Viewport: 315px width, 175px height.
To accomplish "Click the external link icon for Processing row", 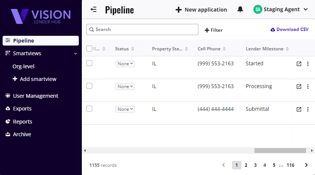I will [x=299, y=87].
